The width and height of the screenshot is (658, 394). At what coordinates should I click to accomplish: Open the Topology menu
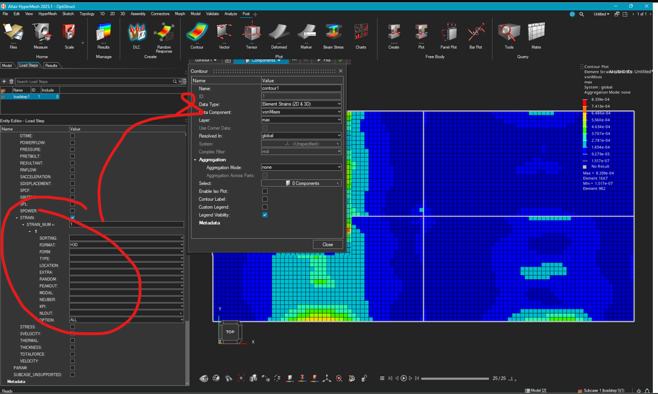point(87,14)
